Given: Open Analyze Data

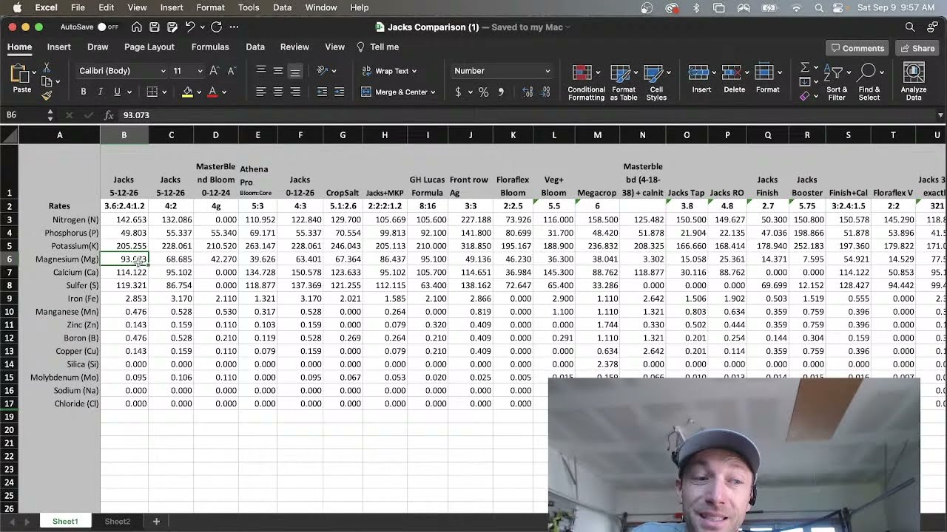Looking at the screenshot, I should pos(914,82).
